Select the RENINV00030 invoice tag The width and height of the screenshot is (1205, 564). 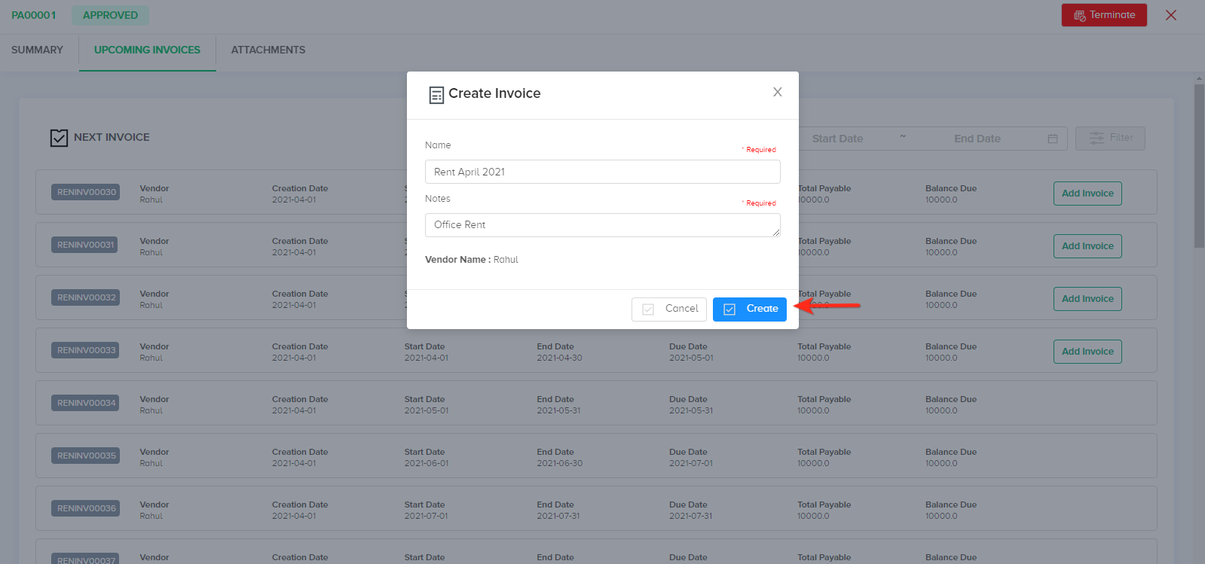pos(86,192)
